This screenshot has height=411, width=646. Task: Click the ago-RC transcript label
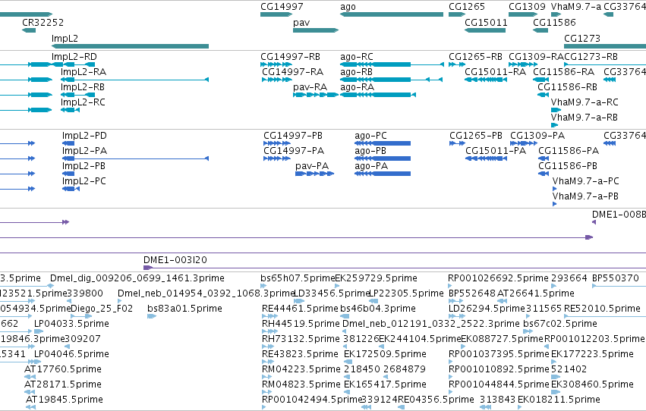[357, 56]
